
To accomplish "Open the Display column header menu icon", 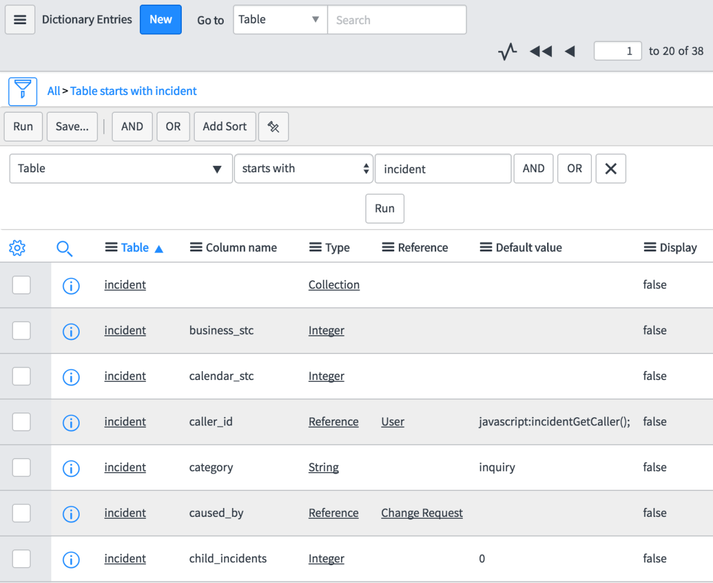I will click(650, 247).
